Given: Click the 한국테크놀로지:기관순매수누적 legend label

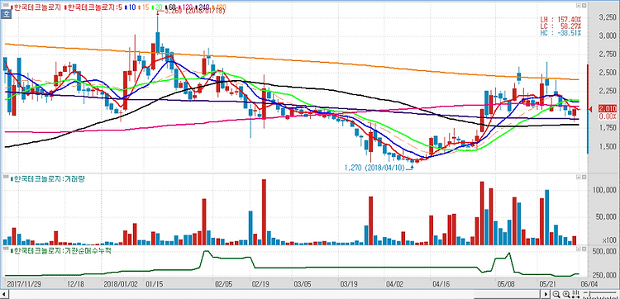Looking at the screenshot, I should pyautogui.click(x=60, y=250).
